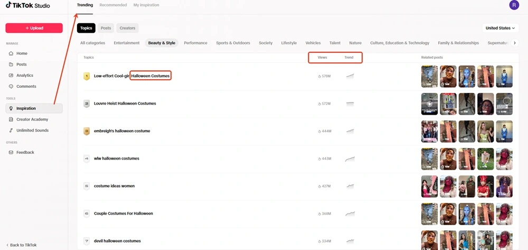Click the Inspiration lightbulb icon
Image resolution: width=528 pixels, height=250 pixels.
point(11,108)
